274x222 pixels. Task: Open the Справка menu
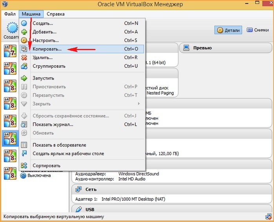55,14
